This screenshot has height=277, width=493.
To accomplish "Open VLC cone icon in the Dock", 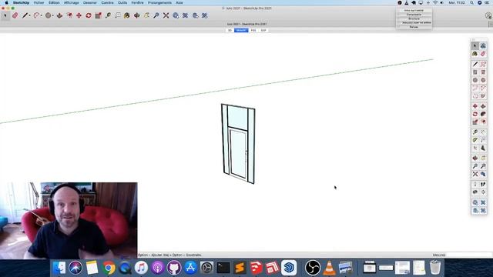I will coord(329,268).
